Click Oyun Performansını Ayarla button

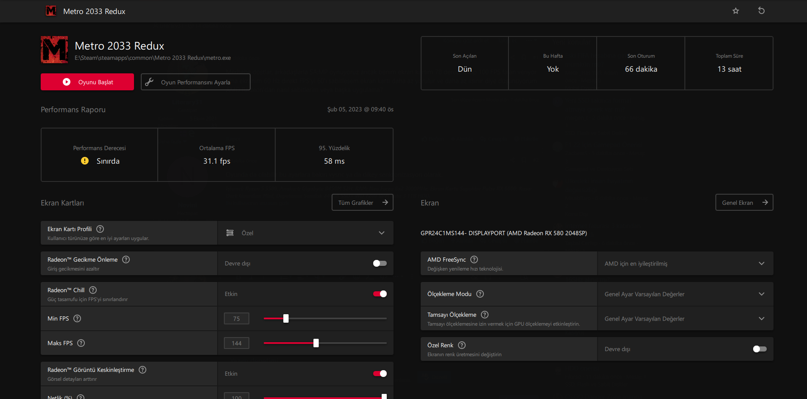click(195, 82)
